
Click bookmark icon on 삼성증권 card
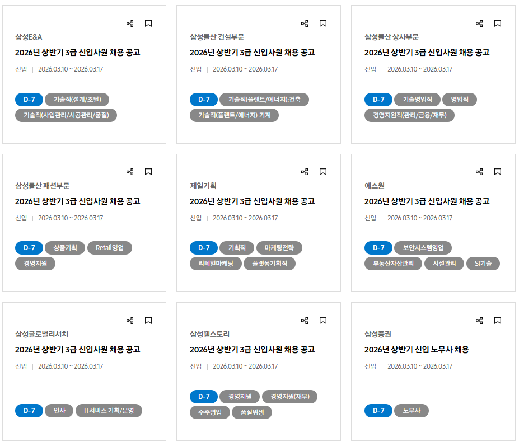(x=498, y=321)
